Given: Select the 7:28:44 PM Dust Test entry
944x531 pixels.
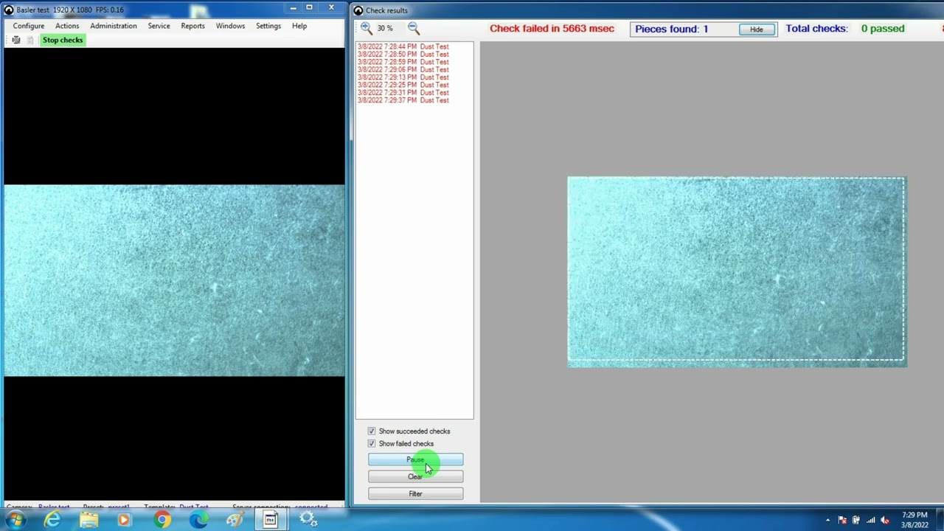Looking at the screenshot, I should [x=403, y=46].
